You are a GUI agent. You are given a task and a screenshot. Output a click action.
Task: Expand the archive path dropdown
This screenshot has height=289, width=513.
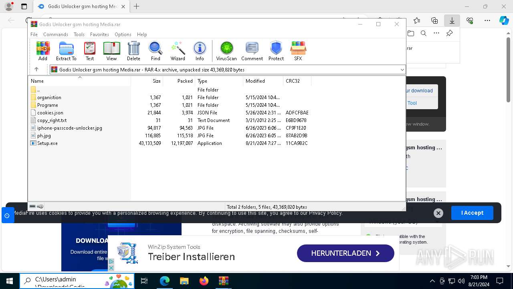402,70
